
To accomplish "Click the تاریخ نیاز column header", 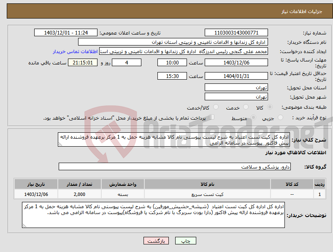I will [x=36, y=184].
